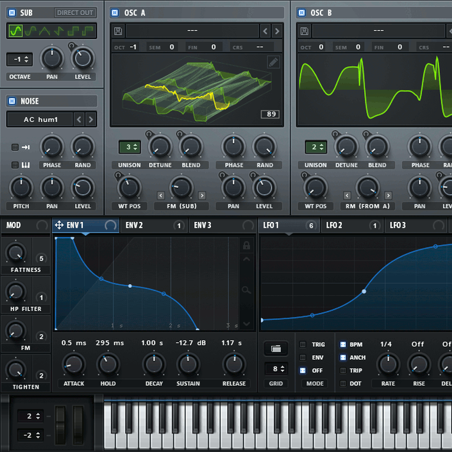The height and width of the screenshot is (452, 452).
Task: Open AC hum1 noise sample menu
Action: (x=40, y=119)
